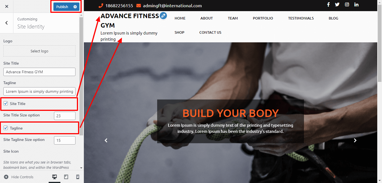This screenshot has width=382, height=183.
Task: Click the blue pencil edit shortcut icon
Action: pyautogui.click(x=163, y=16)
